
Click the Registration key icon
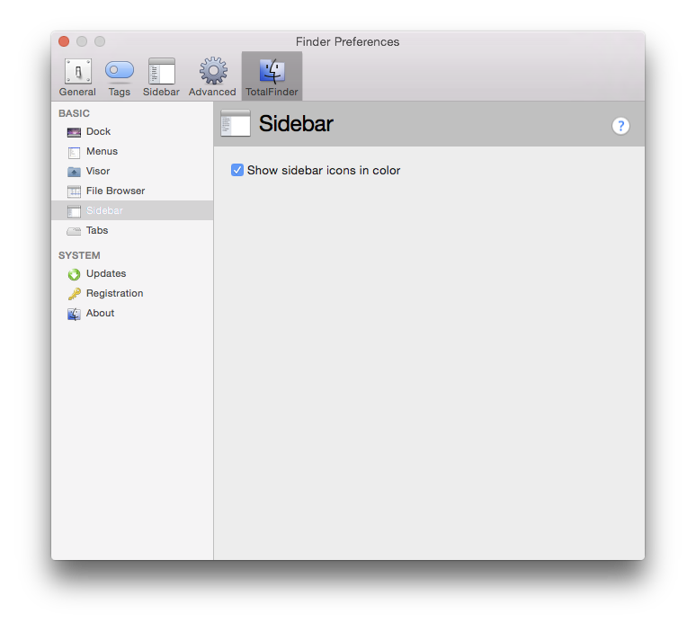(74, 294)
